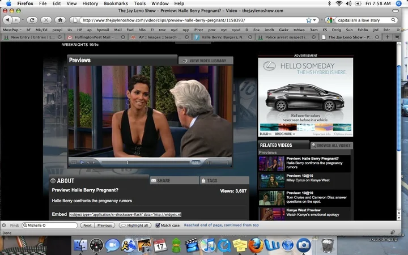Click the video seek progress bar
Viewport: 408px width, 255px height.
tap(146, 163)
